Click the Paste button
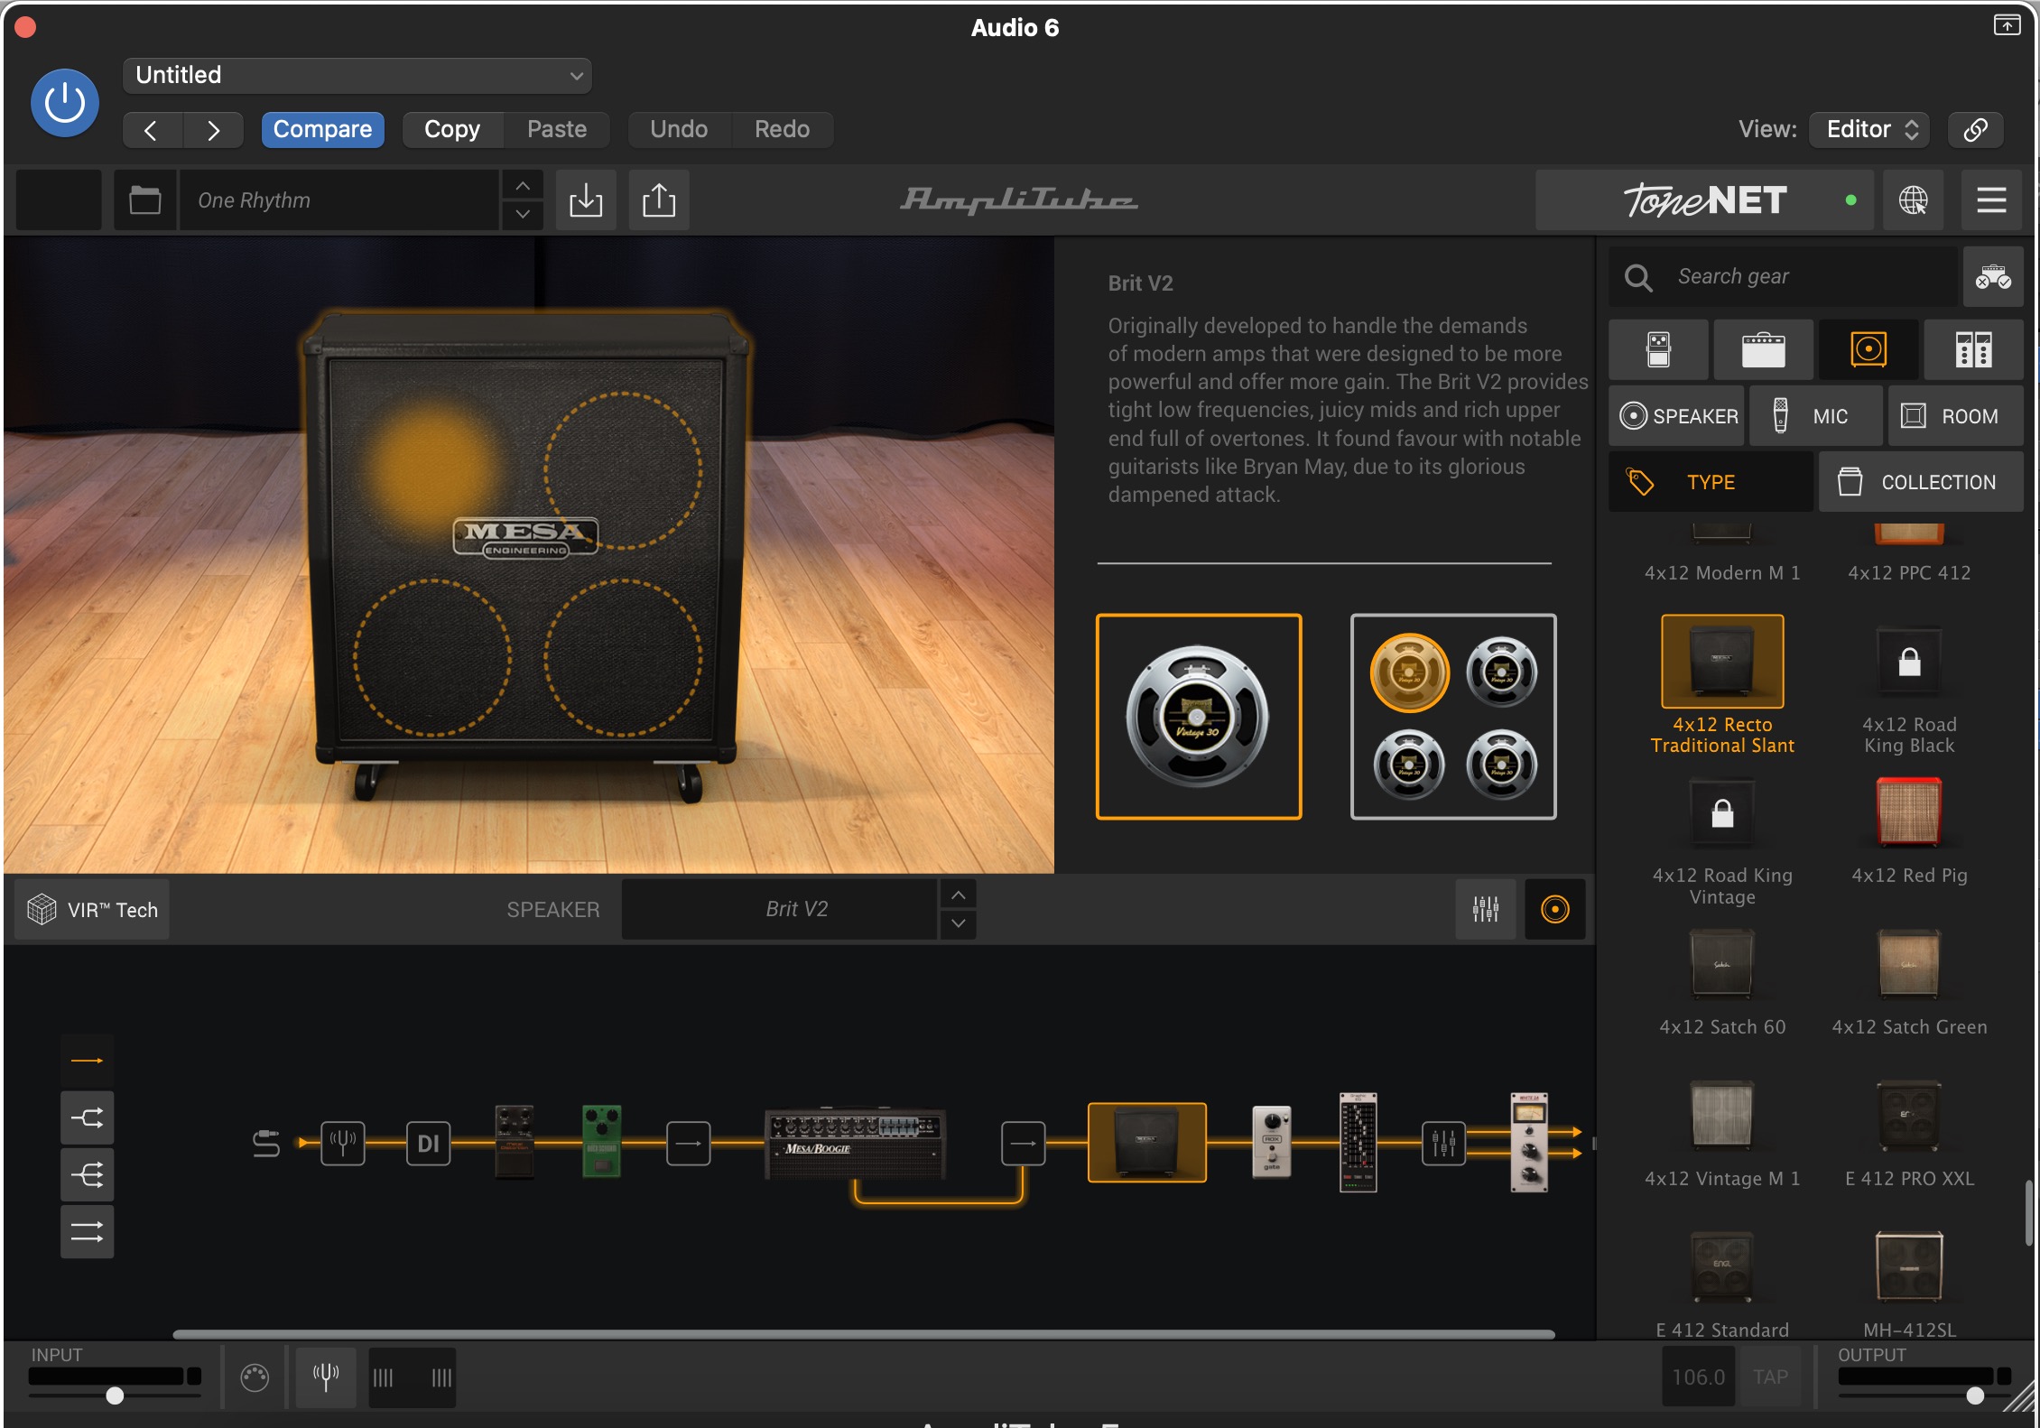Viewport: 2040px width, 1428px height. point(557,130)
